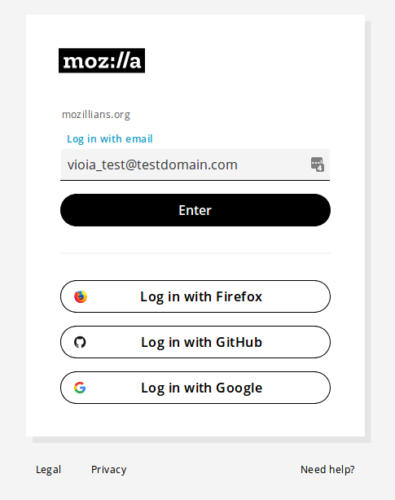
Task: Click the word GitHub in login button
Action: coord(239,342)
